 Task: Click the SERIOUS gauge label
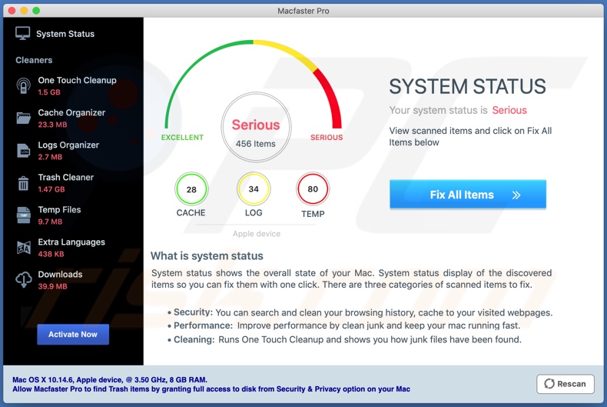327,137
